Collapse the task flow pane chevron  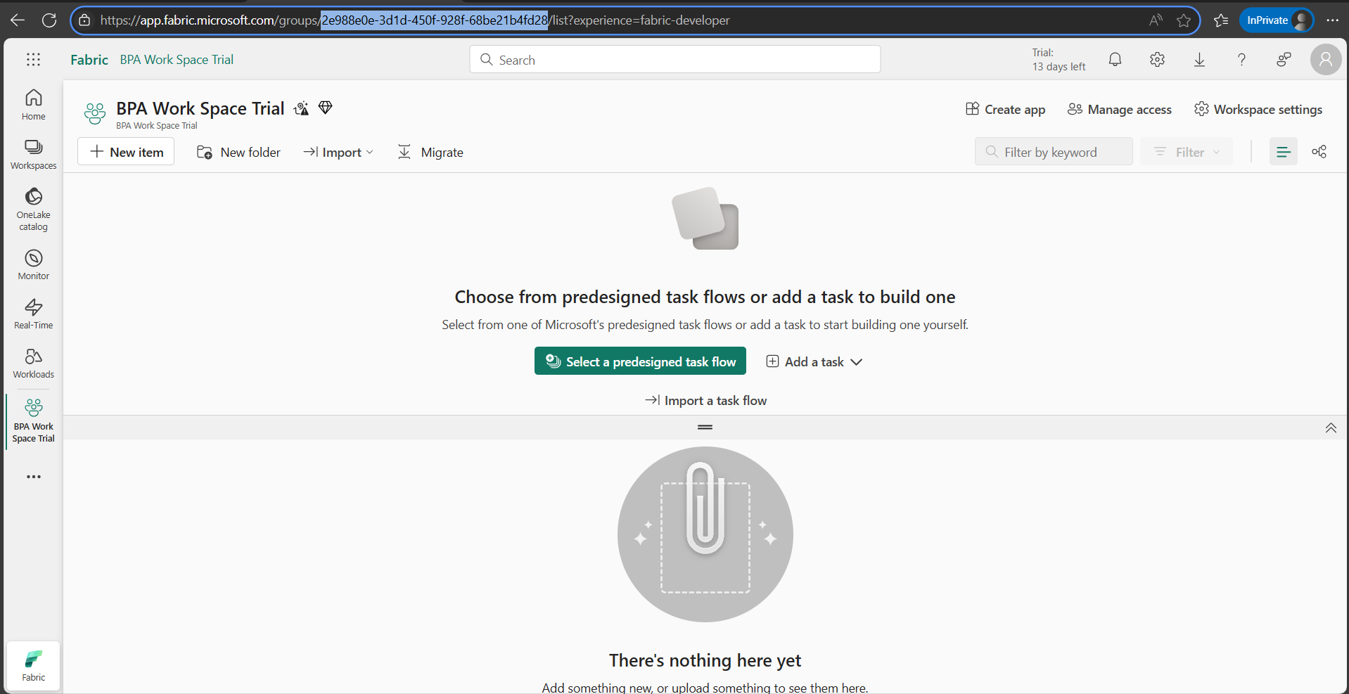click(1331, 428)
